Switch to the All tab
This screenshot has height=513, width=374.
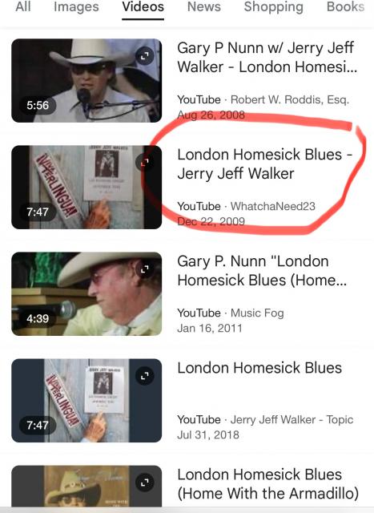click(23, 7)
